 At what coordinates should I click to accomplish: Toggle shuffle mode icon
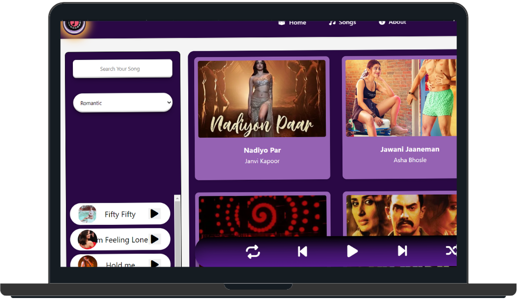(x=451, y=251)
